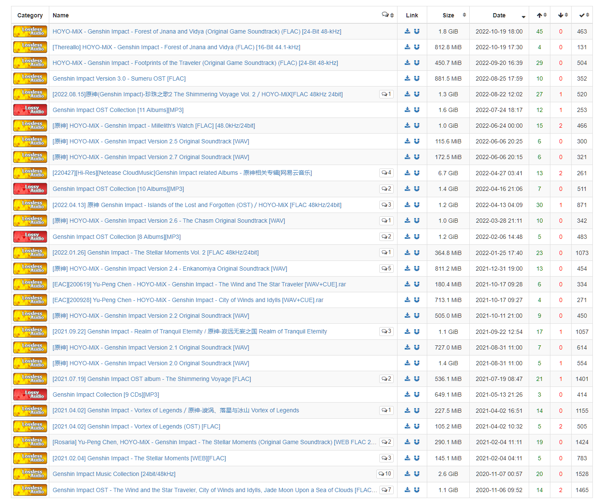Viewport: 609px width, 501px height.
Task: Open Footprints of the Traveler FLAC torrent page
Action: click(195, 63)
